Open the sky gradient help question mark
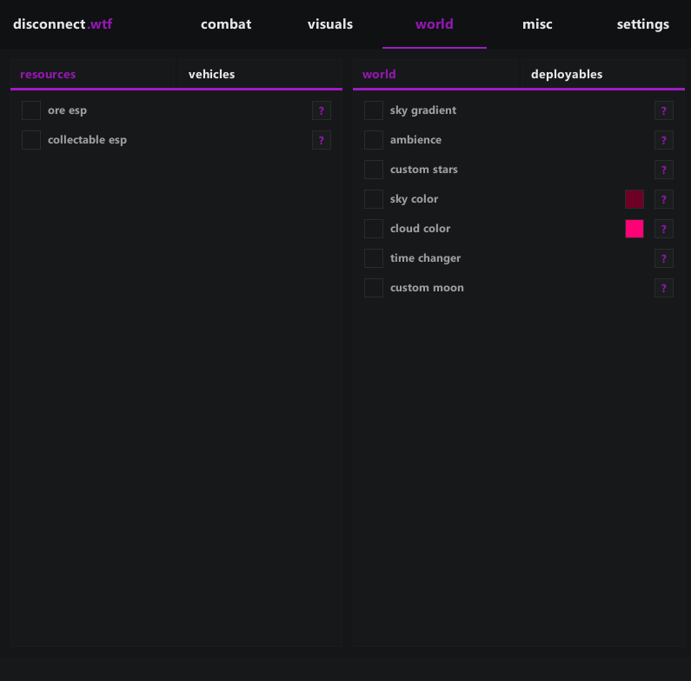 pos(664,110)
